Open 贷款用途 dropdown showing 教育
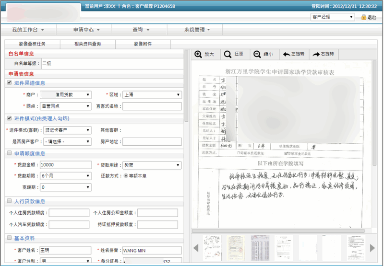This screenshot has height=266, width=384. [x=152, y=165]
